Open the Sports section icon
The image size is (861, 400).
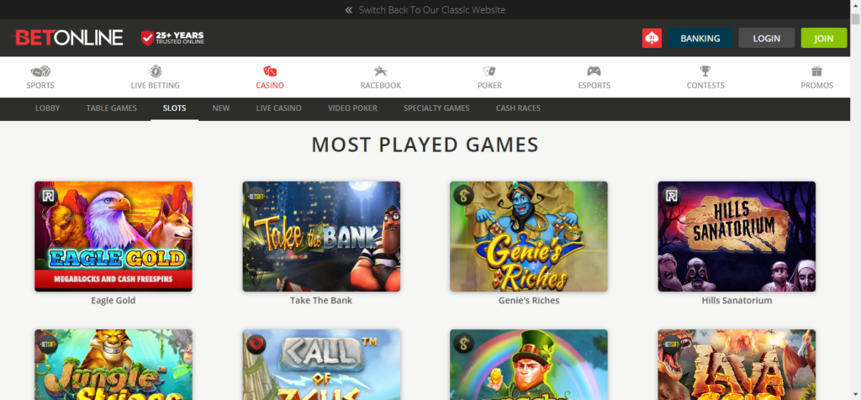40,71
